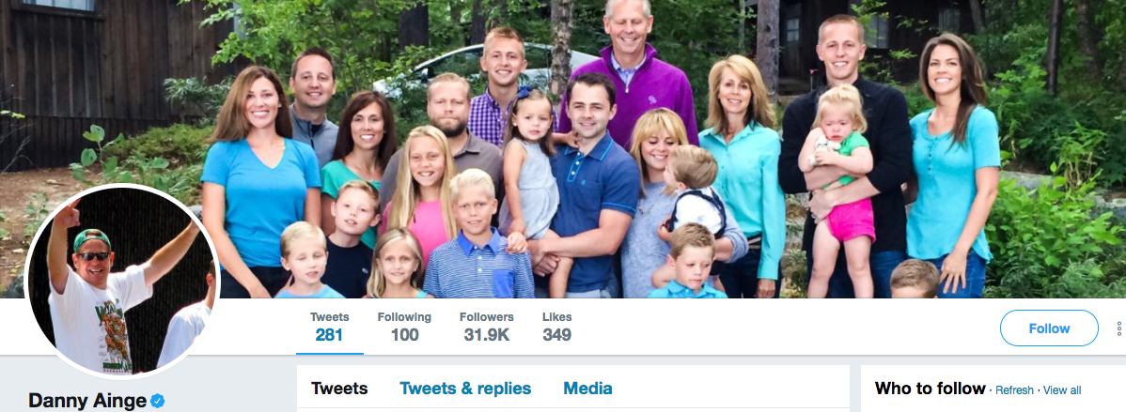This screenshot has height=412, width=1126.
Task: Click the family group header photo
Action: 563,149
